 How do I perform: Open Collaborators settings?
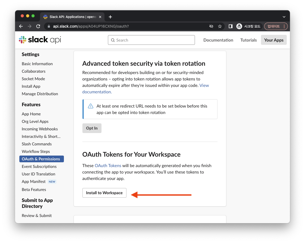click(x=34, y=71)
